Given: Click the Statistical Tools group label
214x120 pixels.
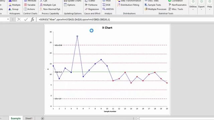Looking at the screenshot, I should [166, 13].
